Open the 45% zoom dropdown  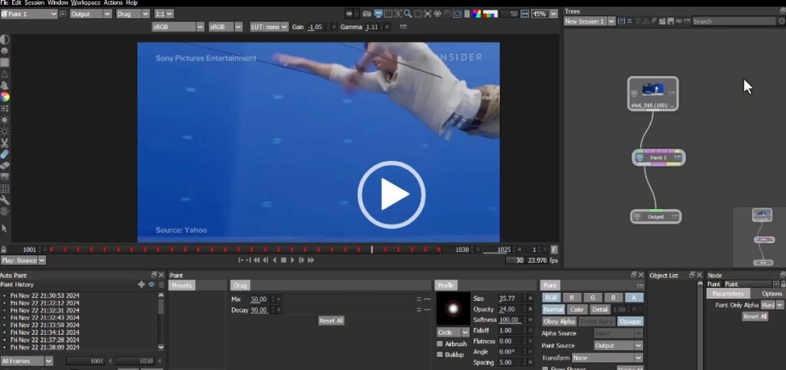545,14
